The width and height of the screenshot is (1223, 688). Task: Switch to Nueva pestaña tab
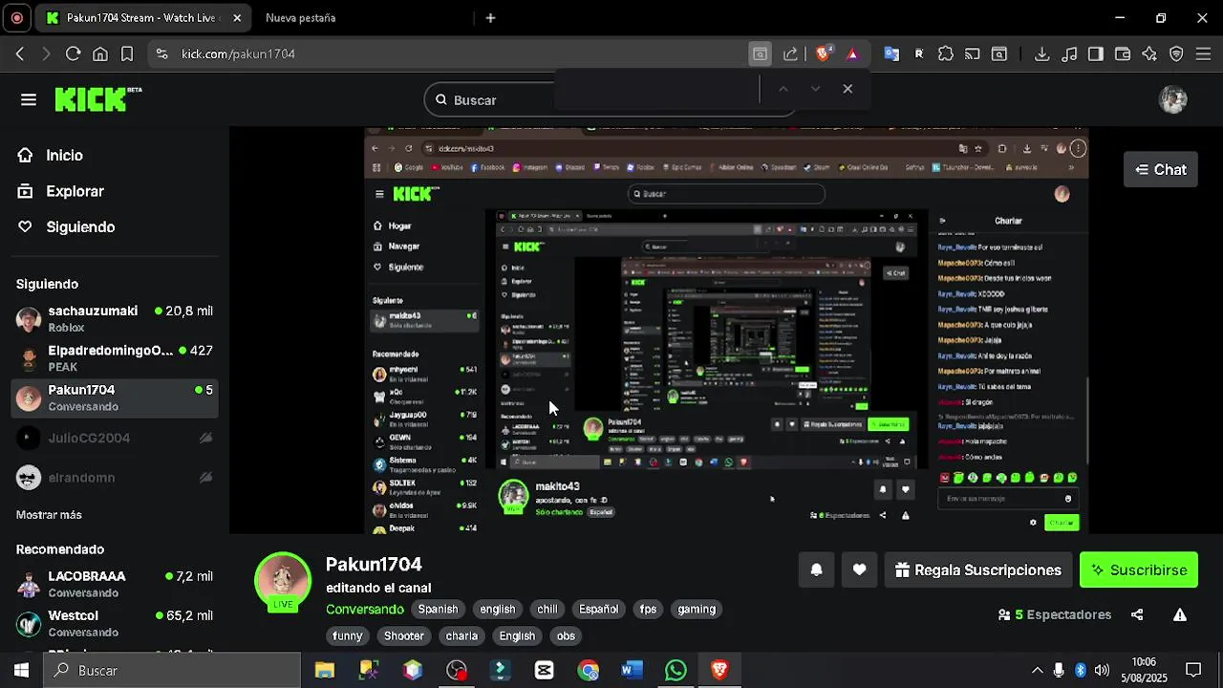[x=300, y=18]
